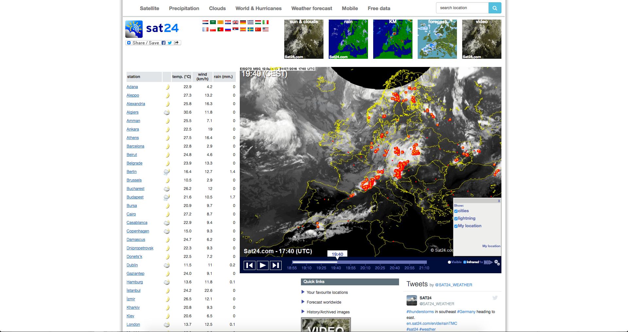Select the Visible radio option
The width and height of the screenshot is (628, 332).
tap(449, 262)
